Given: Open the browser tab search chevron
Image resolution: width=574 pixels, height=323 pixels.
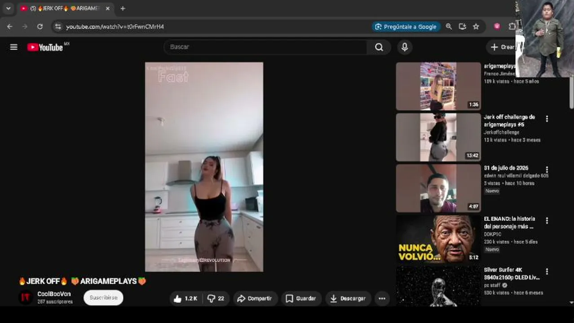Looking at the screenshot, I should pyautogui.click(x=8, y=9).
